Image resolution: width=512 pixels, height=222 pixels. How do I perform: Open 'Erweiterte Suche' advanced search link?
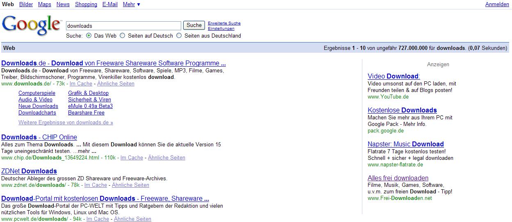click(224, 23)
